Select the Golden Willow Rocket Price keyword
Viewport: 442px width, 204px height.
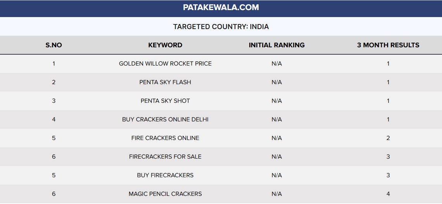(x=165, y=64)
